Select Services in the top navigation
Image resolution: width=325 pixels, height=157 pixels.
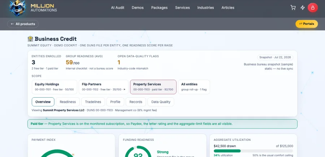(x=182, y=8)
